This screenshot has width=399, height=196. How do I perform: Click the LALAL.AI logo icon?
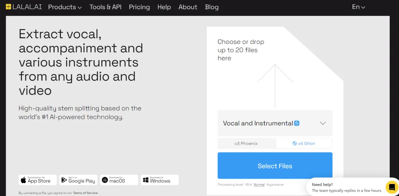[8, 7]
